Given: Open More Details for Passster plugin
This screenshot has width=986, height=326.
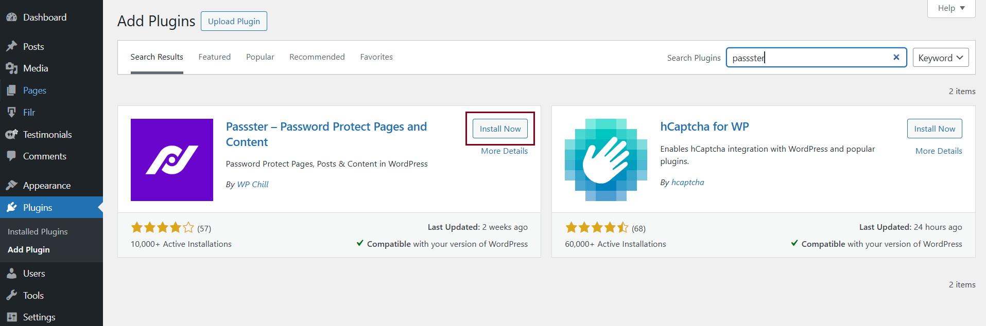Looking at the screenshot, I should (504, 151).
